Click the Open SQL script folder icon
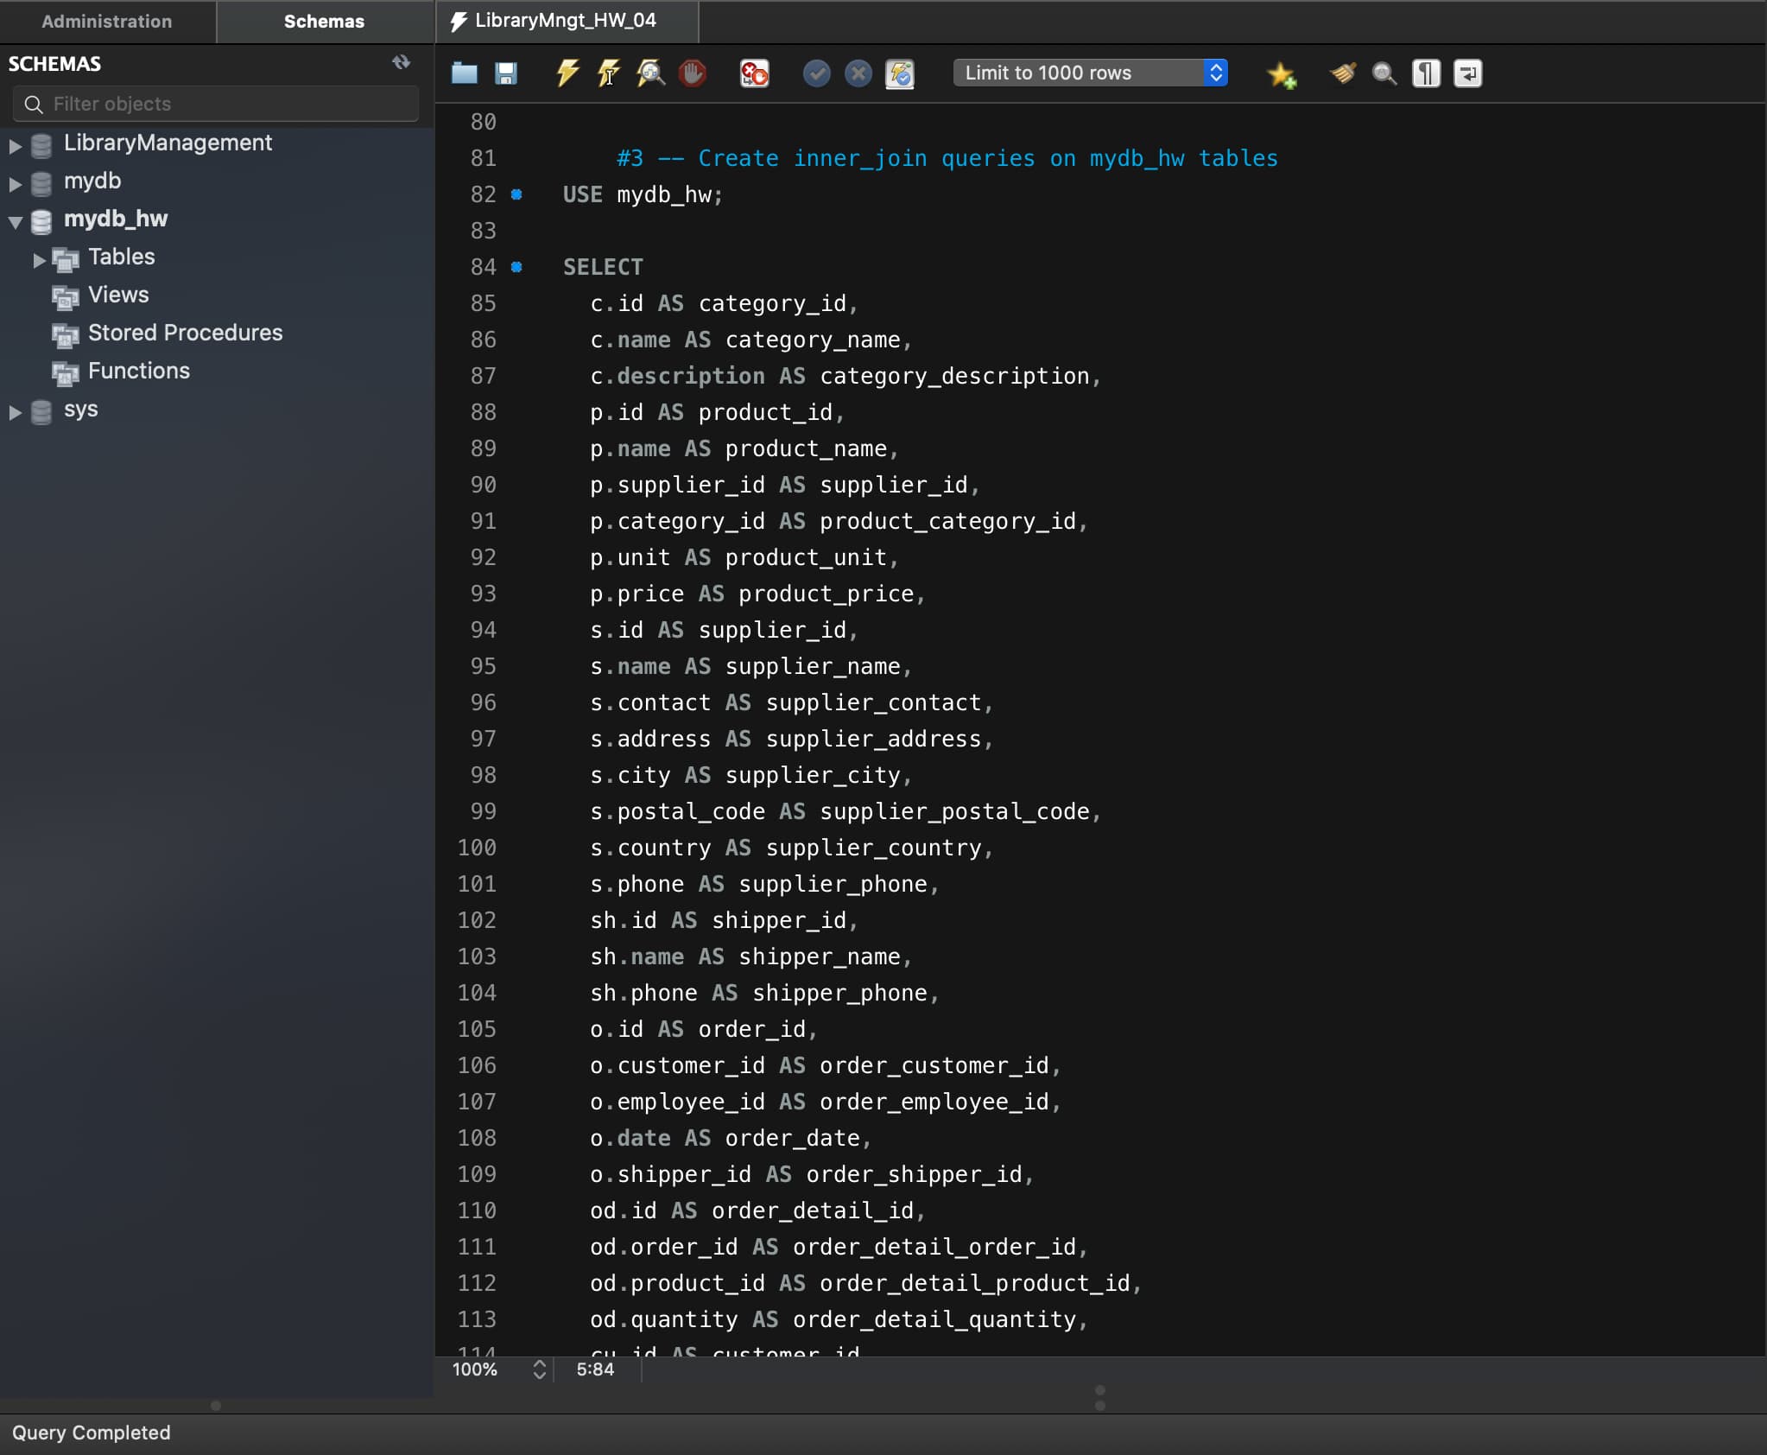Image resolution: width=1767 pixels, height=1455 pixels. click(465, 73)
